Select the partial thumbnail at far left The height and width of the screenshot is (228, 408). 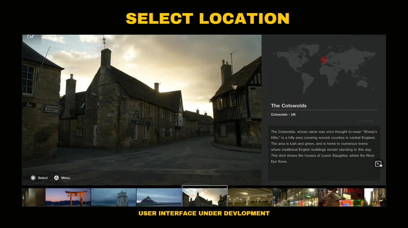point(33,197)
